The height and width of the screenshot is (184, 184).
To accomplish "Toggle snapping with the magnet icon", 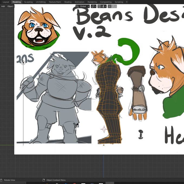I will tap(99, 6).
